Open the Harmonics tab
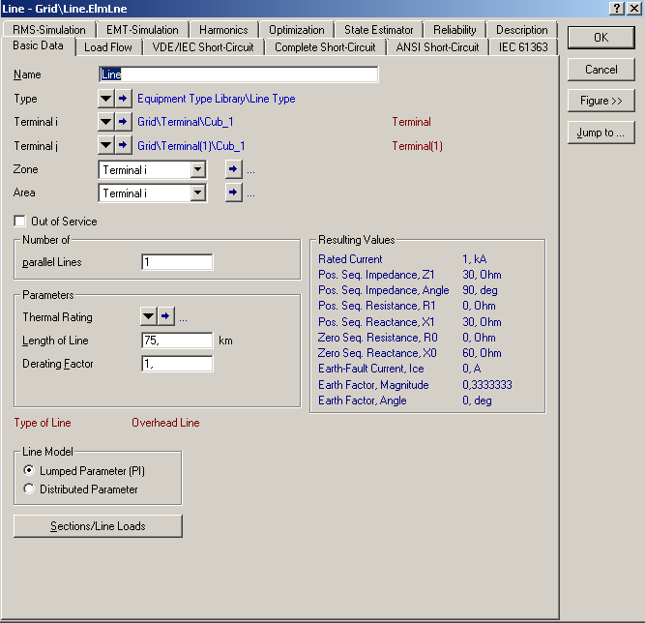The height and width of the screenshot is (623, 645). (223, 30)
